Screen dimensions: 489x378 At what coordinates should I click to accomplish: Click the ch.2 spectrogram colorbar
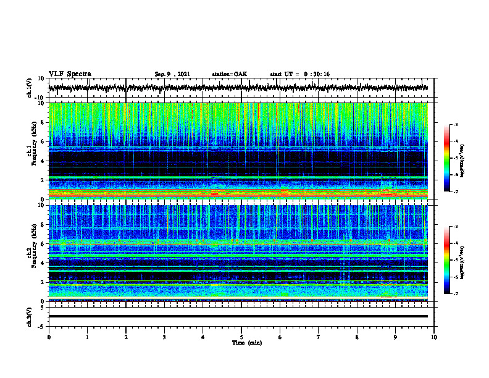446,260
